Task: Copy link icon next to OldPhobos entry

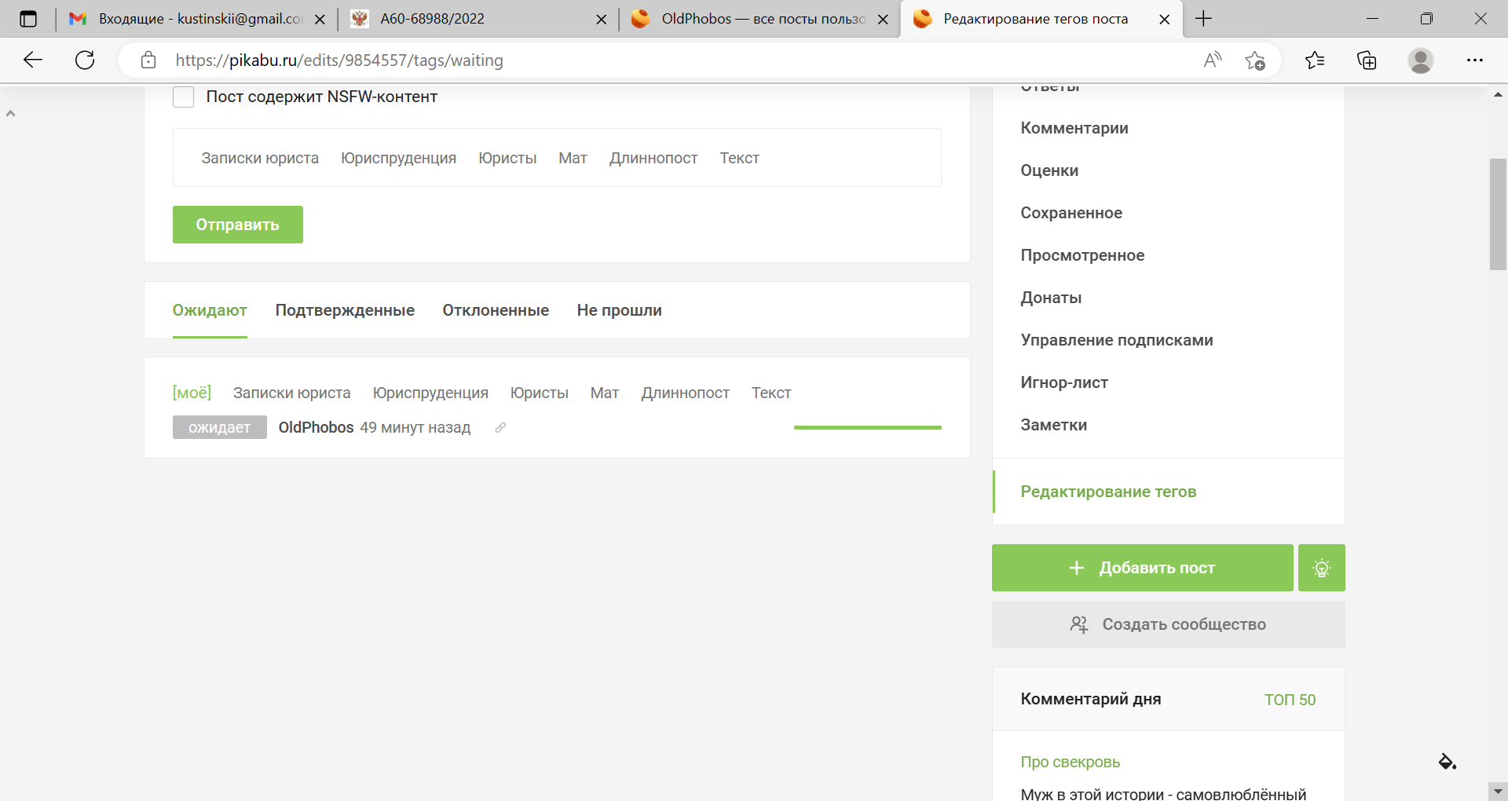Action: (500, 427)
